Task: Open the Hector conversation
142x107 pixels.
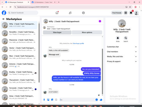Action: [19, 49]
